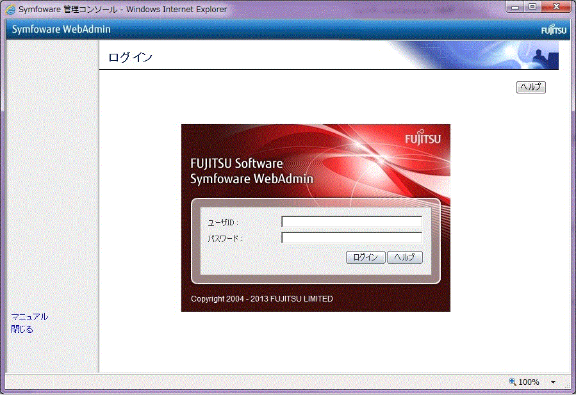
Task: Focus the ユーザID input field
Action: 352,222
